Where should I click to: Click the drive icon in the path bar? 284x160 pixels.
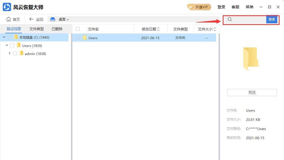(53, 19)
